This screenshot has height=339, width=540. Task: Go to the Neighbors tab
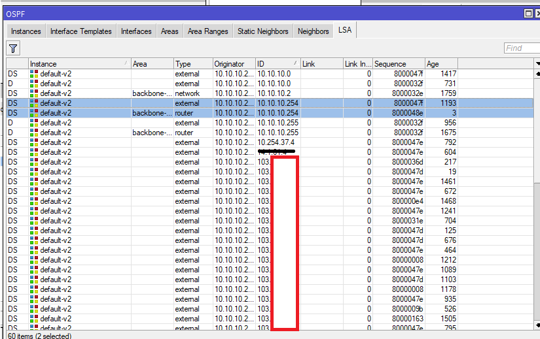(313, 31)
